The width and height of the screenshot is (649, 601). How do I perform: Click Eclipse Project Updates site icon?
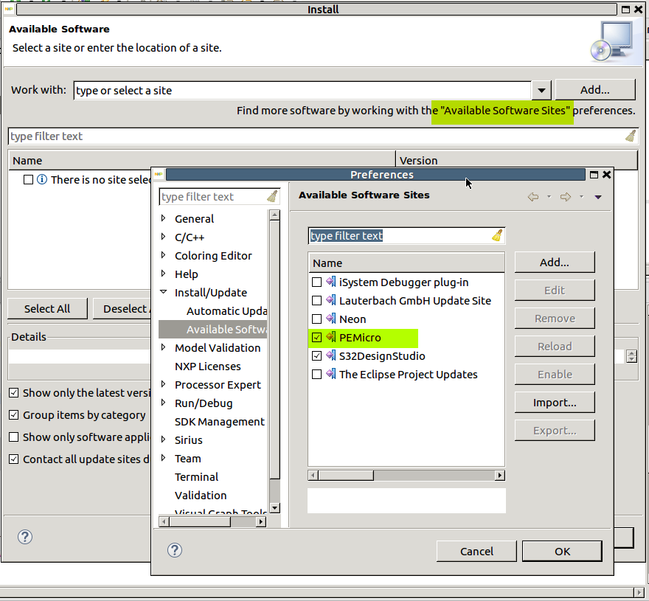coord(330,374)
